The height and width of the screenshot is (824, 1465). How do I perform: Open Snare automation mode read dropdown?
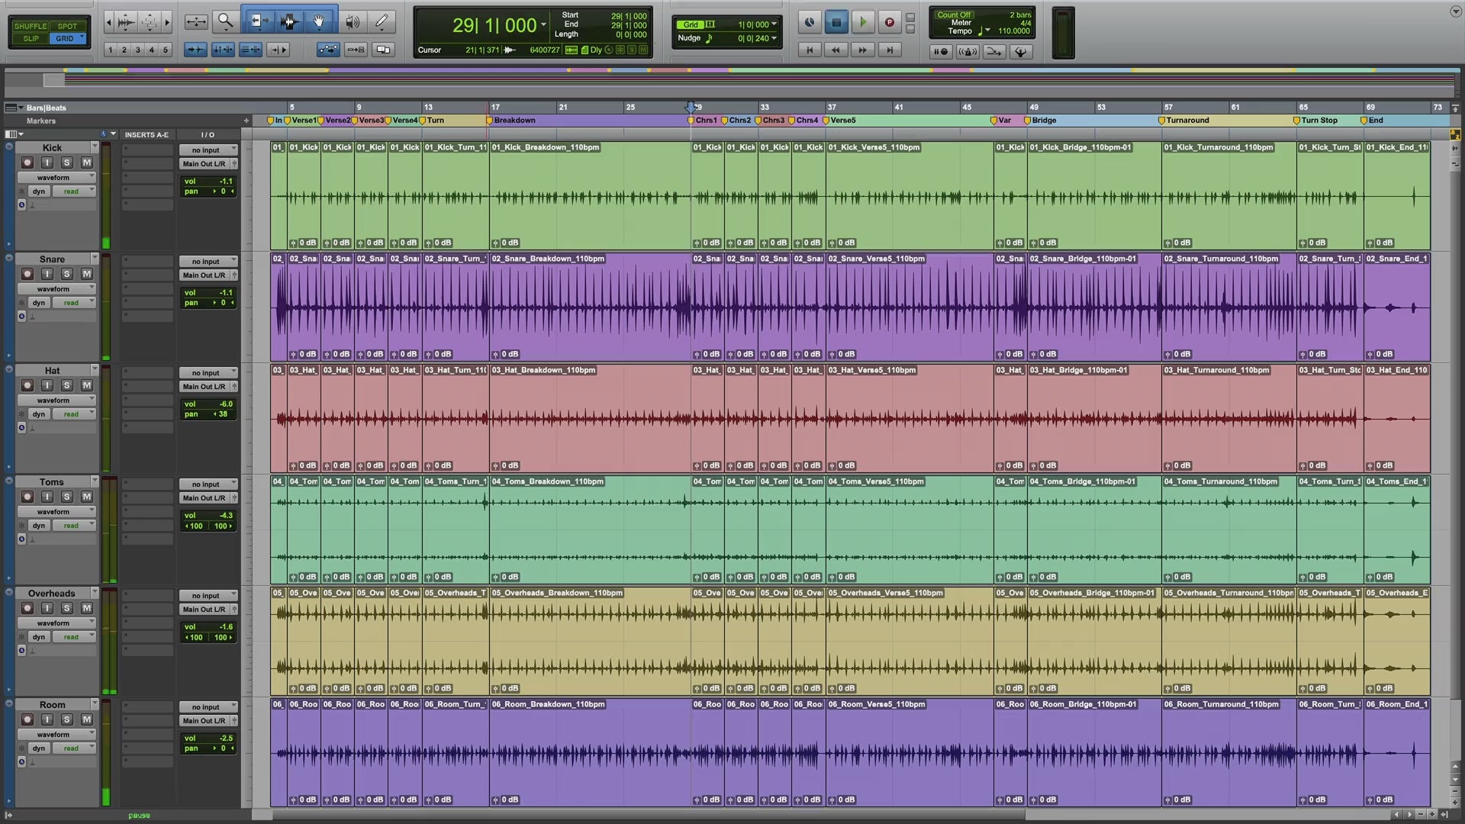point(74,303)
